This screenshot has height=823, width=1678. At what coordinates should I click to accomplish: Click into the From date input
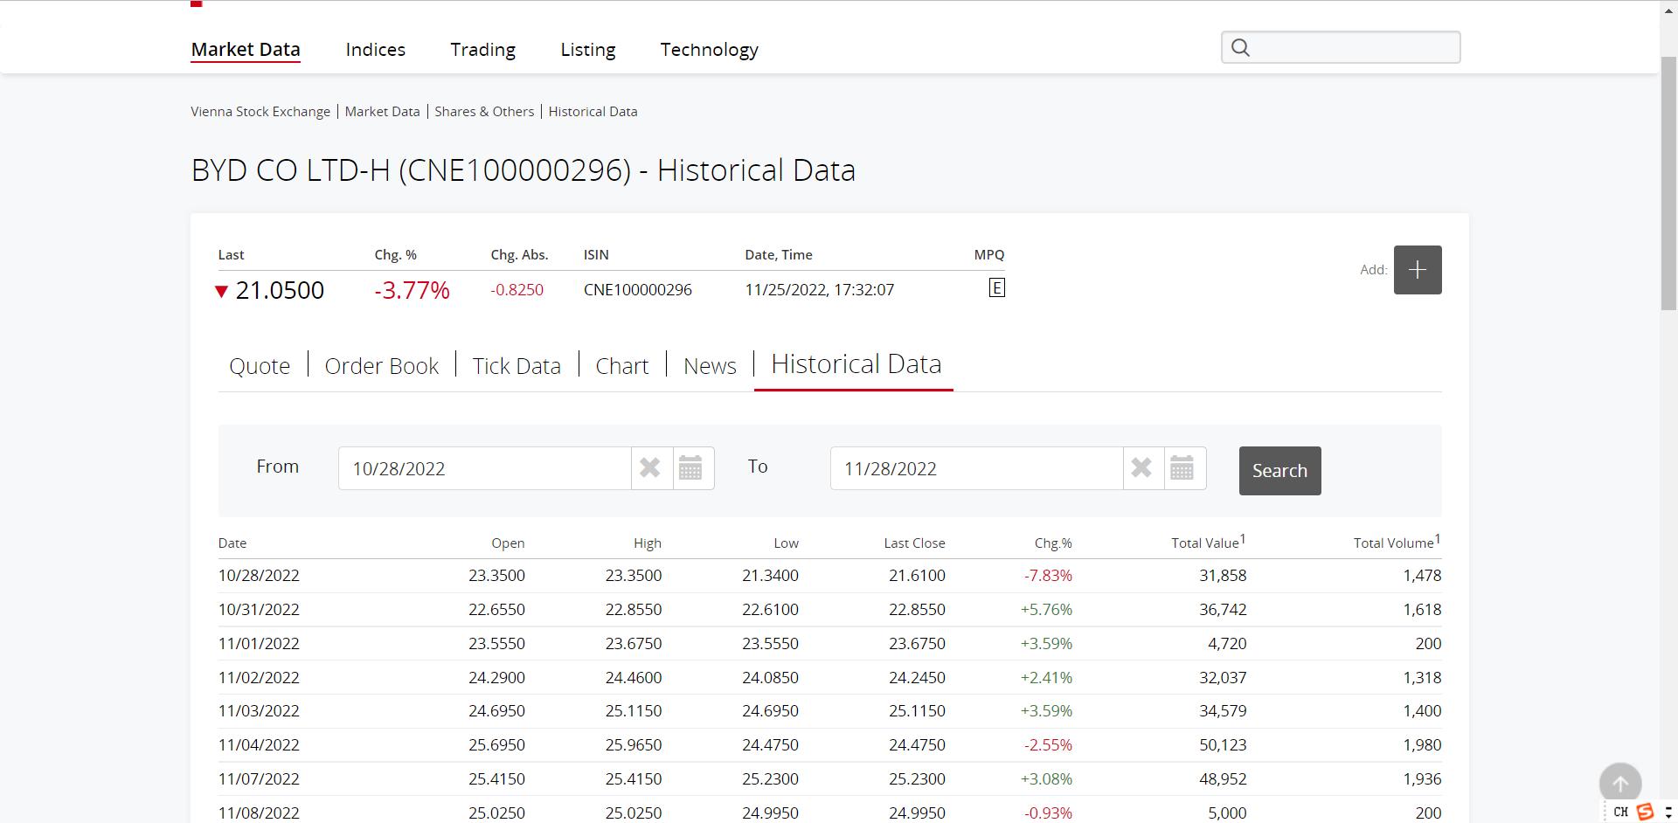483,468
